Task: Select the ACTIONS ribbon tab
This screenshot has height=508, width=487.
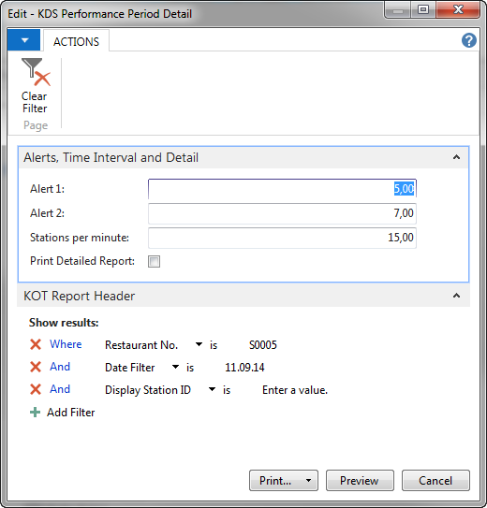Action: tap(76, 41)
